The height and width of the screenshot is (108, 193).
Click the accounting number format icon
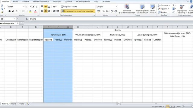98,11
